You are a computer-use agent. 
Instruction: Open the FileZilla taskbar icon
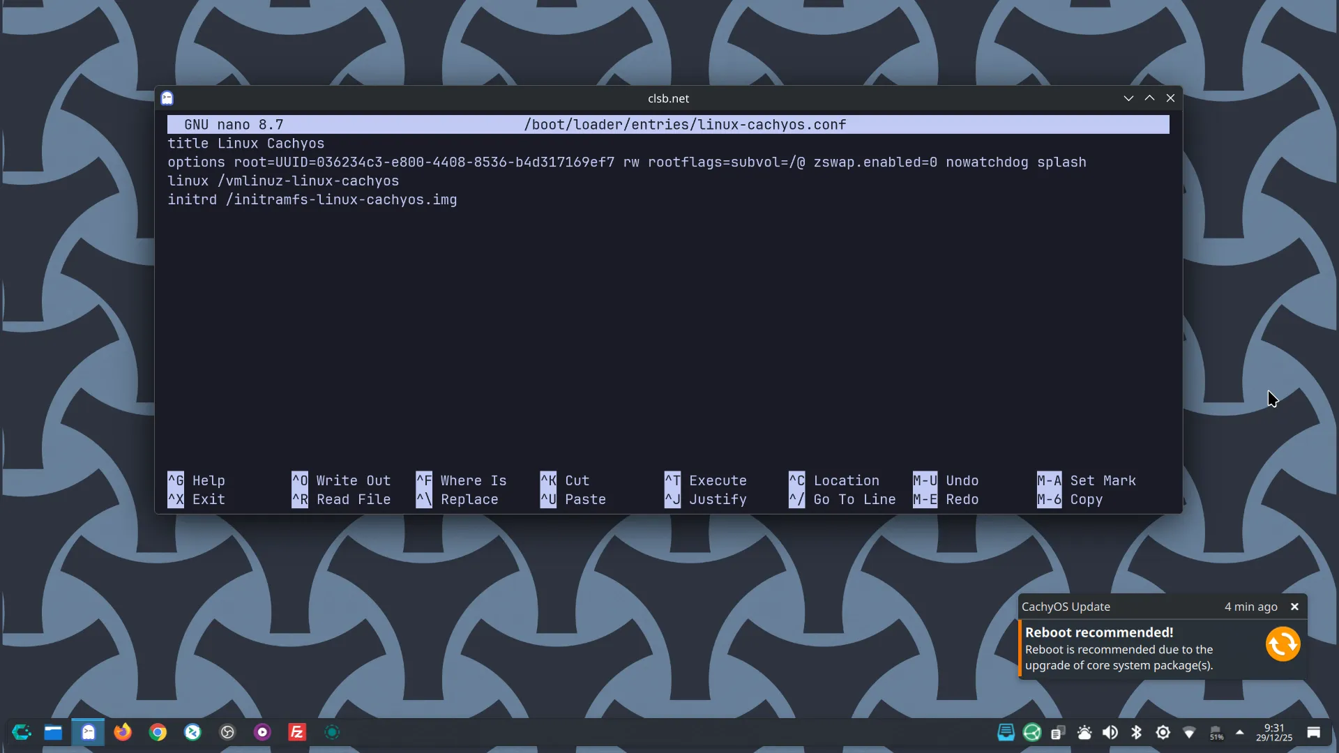coord(297,732)
